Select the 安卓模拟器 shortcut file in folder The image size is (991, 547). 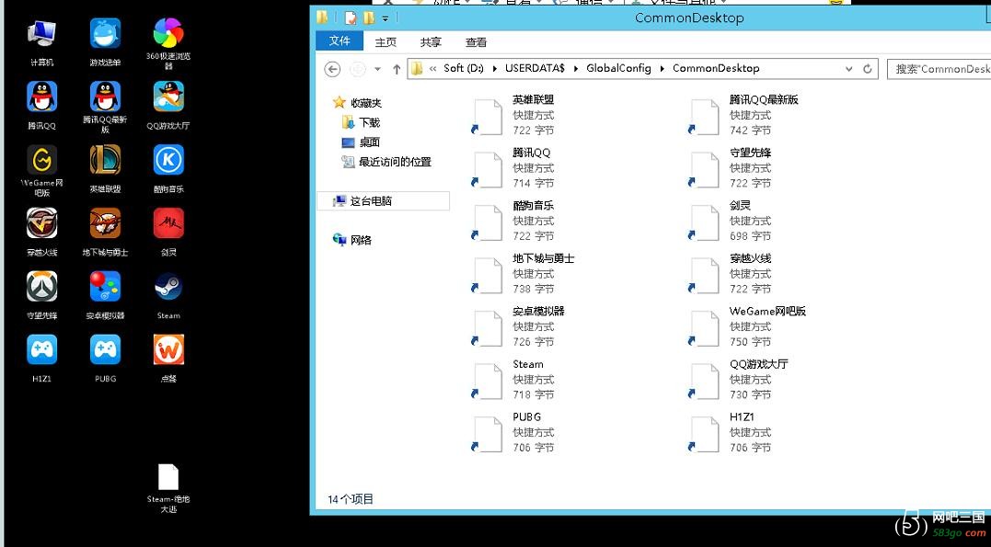(x=519, y=327)
